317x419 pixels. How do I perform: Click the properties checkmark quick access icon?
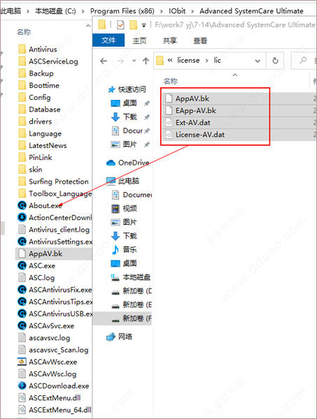(x=121, y=25)
